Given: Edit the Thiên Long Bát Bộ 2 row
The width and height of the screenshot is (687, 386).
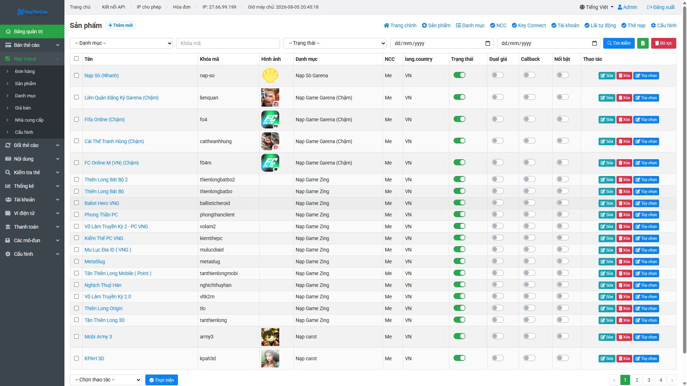Looking at the screenshot, I should pos(606,180).
